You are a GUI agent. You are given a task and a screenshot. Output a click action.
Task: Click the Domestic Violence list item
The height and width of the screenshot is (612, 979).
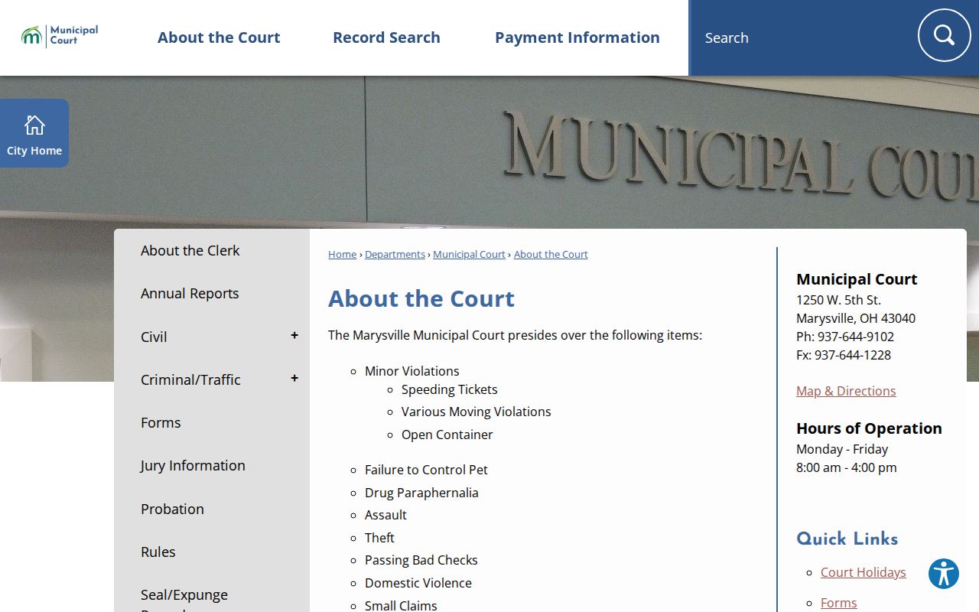click(x=418, y=583)
